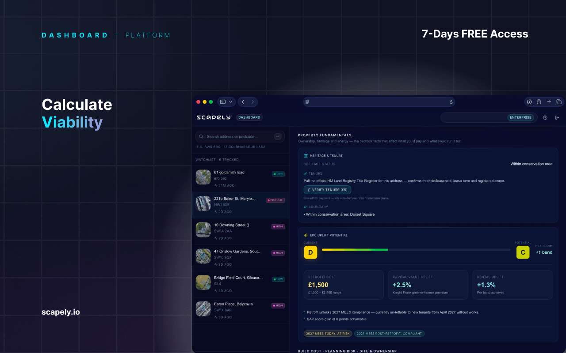
Task: Open a new tab with the plus icon
Action: point(549,102)
